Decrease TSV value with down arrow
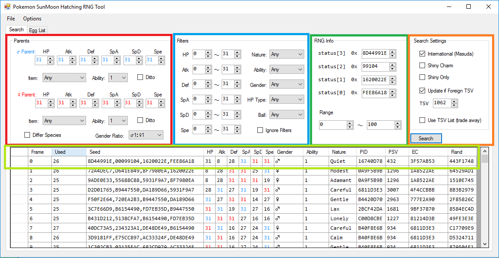The height and width of the screenshot is (258, 499). [x=454, y=105]
